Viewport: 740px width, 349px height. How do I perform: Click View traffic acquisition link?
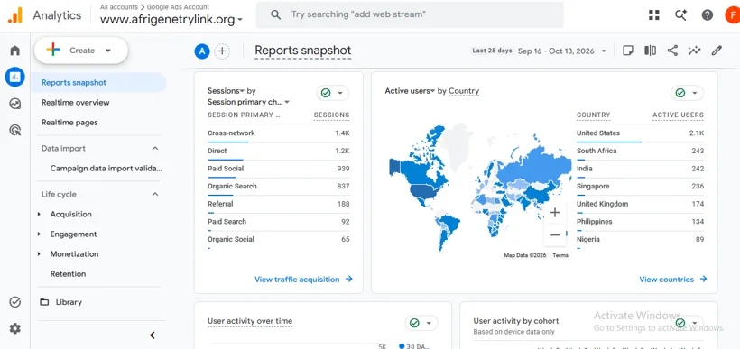click(303, 280)
